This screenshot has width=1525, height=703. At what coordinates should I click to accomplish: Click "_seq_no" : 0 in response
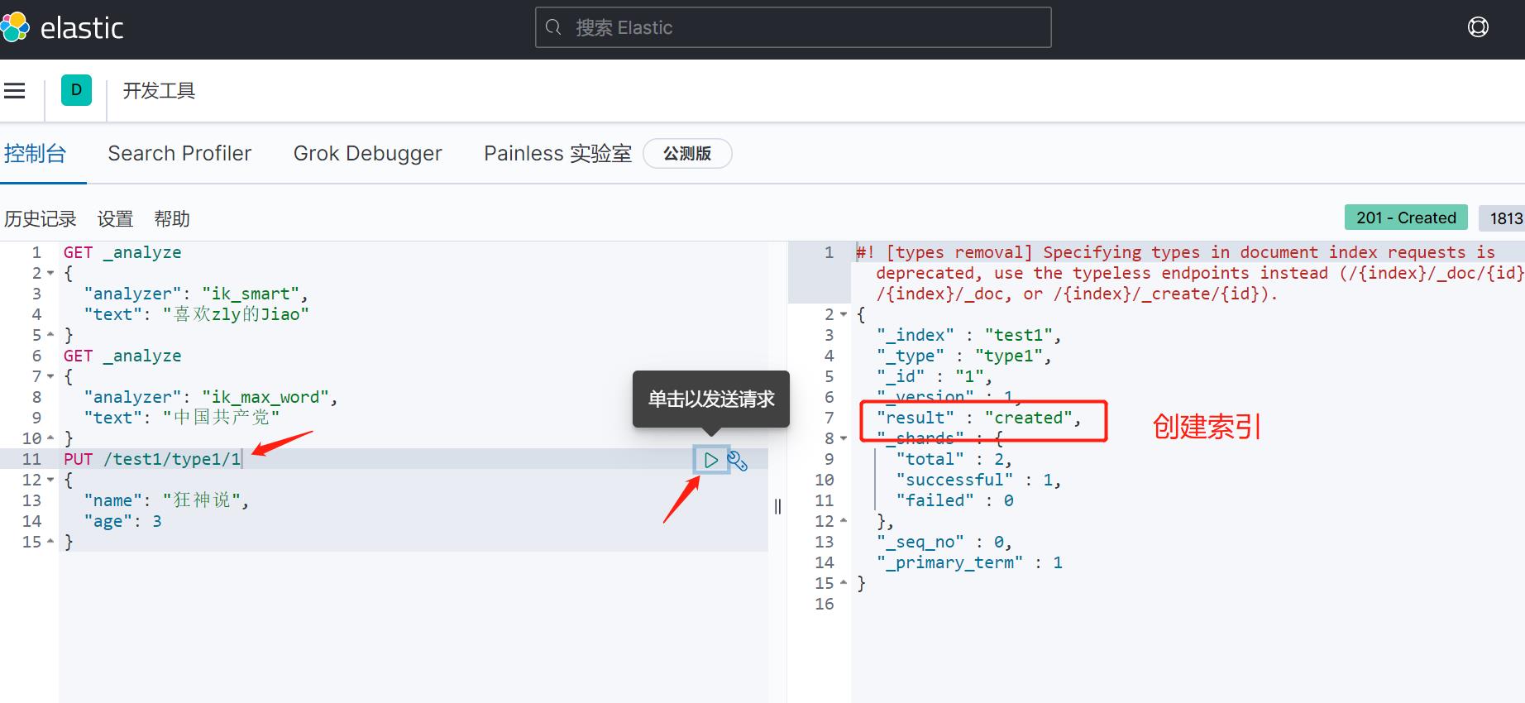coord(944,542)
